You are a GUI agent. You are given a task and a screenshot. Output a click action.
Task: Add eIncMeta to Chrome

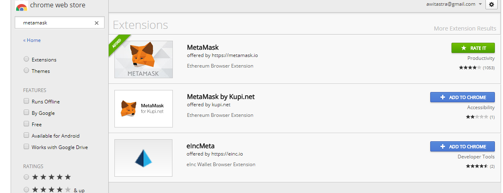point(462,147)
